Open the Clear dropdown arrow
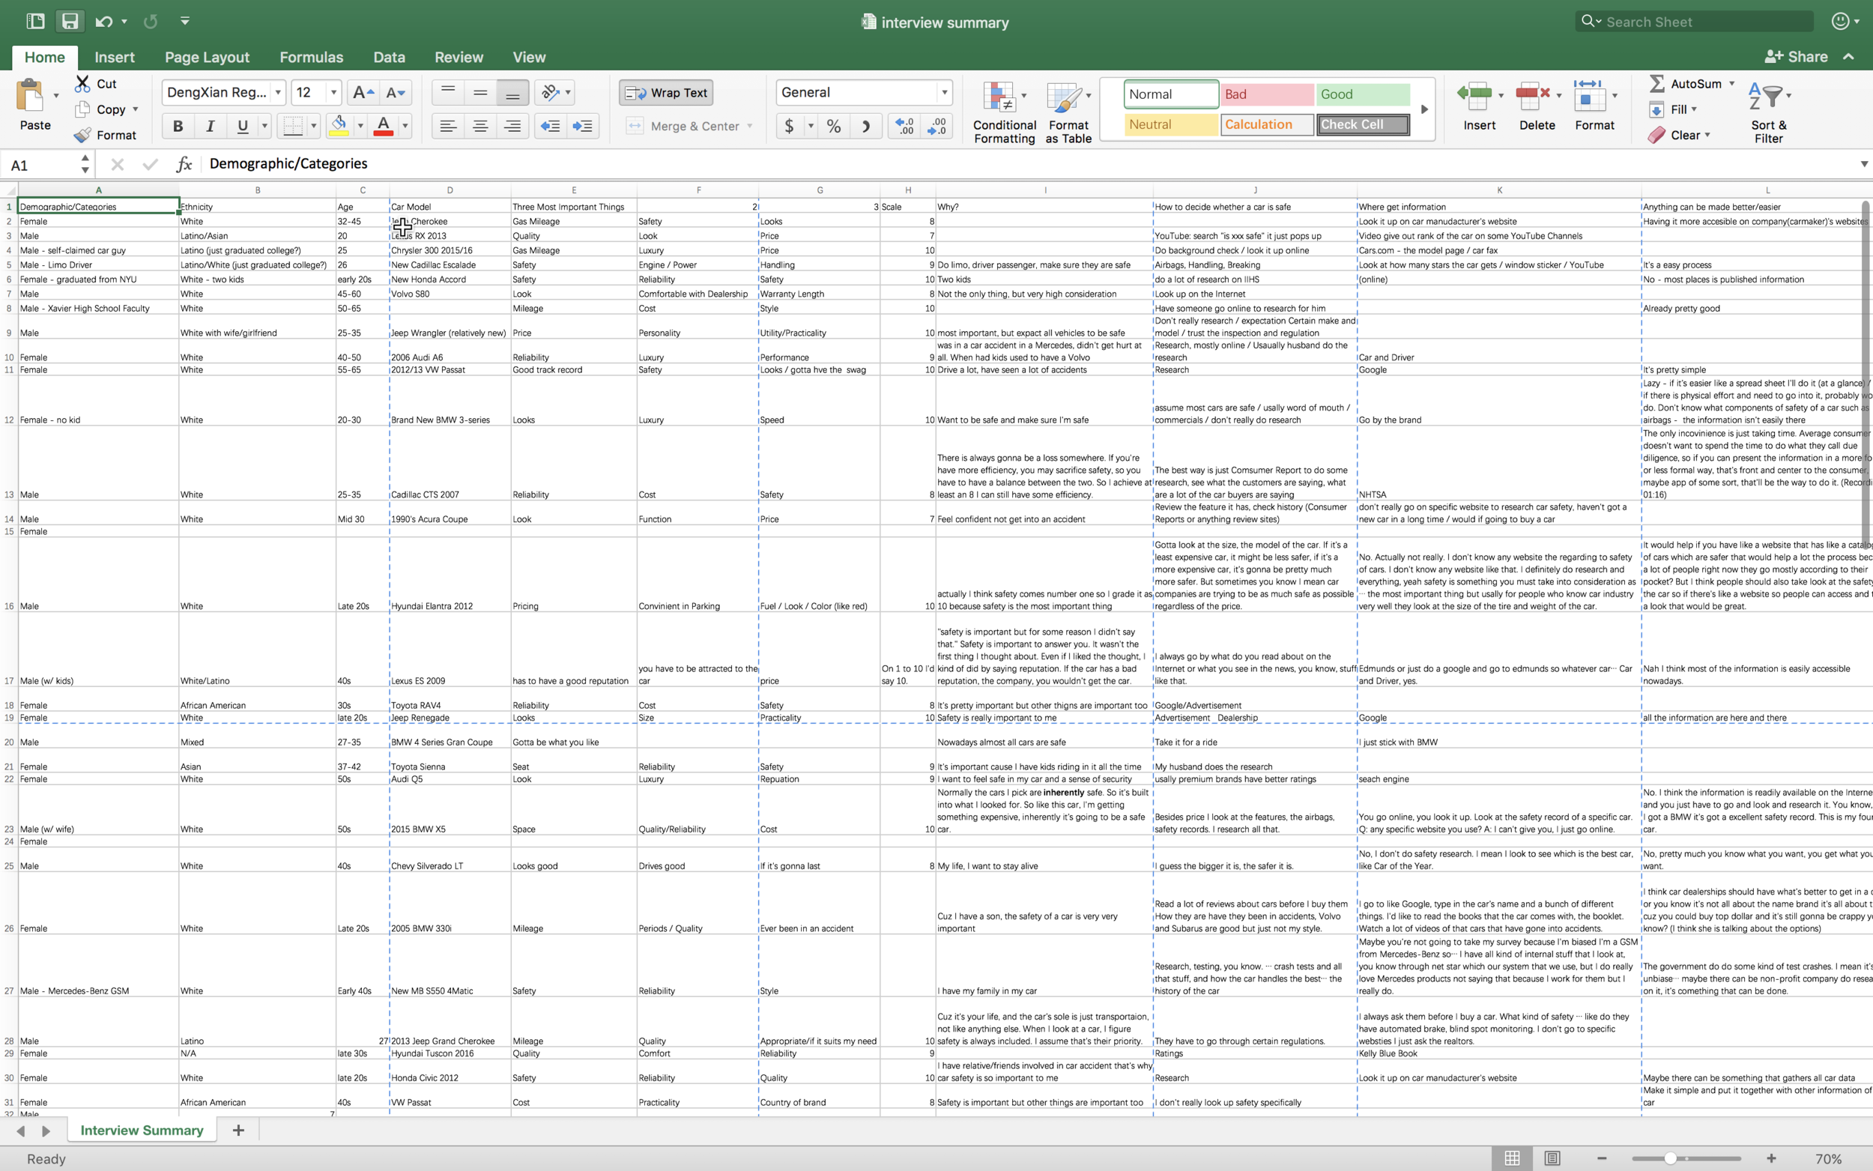 click(x=1707, y=135)
